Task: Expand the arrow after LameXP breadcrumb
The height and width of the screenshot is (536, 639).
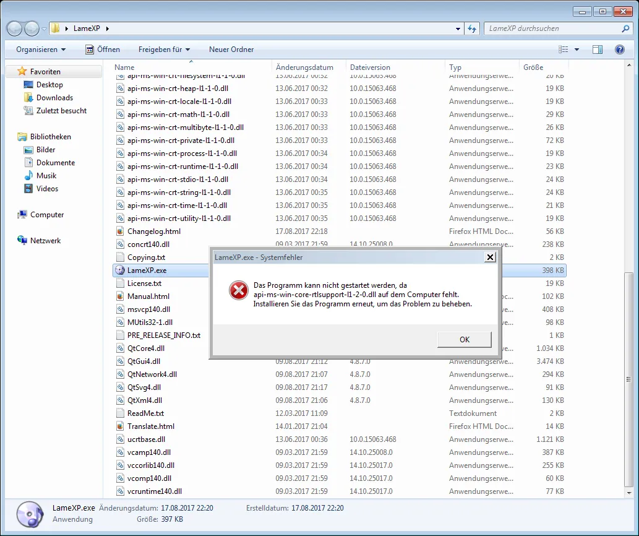Action: (107, 28)
